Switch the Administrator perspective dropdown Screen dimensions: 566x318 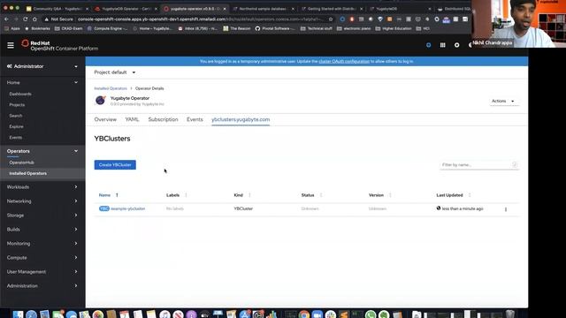point(42,66)
